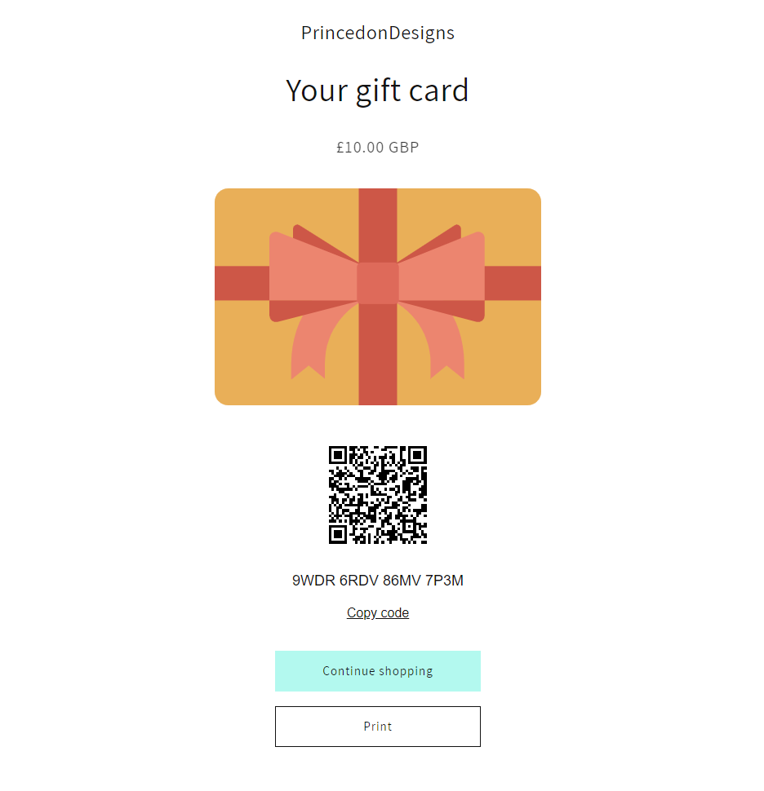
Task: Click the bottom-left QR finder square
Action: click(x=338, y=535)
